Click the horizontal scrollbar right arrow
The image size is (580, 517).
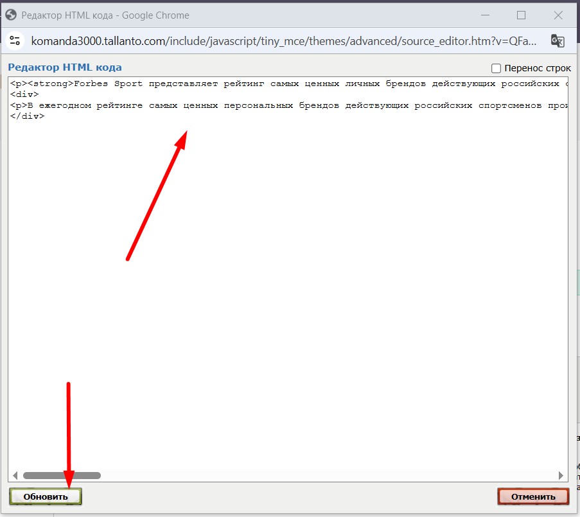pos(561,476)
